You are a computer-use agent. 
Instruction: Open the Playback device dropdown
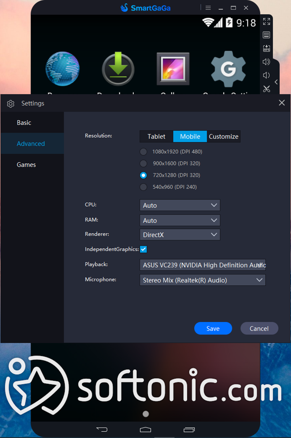[203, 265]
